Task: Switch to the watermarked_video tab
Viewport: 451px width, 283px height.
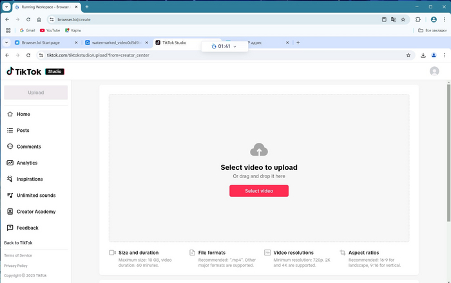Action: pos(116,42)
